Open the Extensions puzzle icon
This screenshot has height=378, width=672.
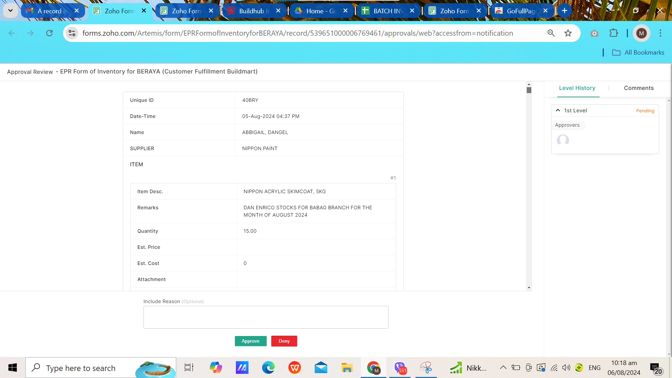(613, 33)
